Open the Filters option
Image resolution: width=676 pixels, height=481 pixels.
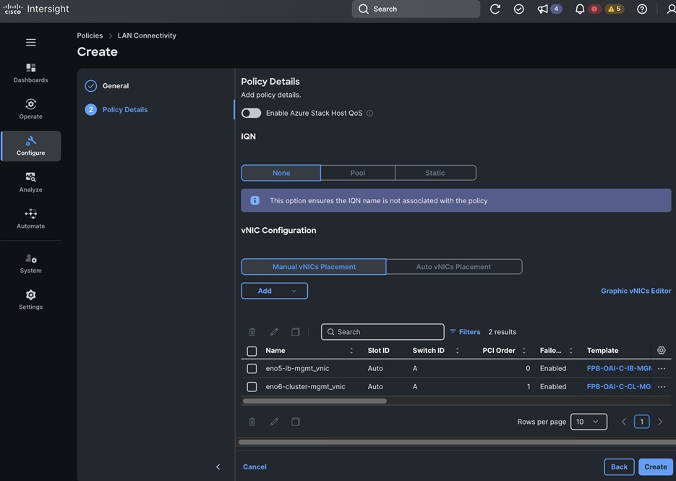pos(465,332)
